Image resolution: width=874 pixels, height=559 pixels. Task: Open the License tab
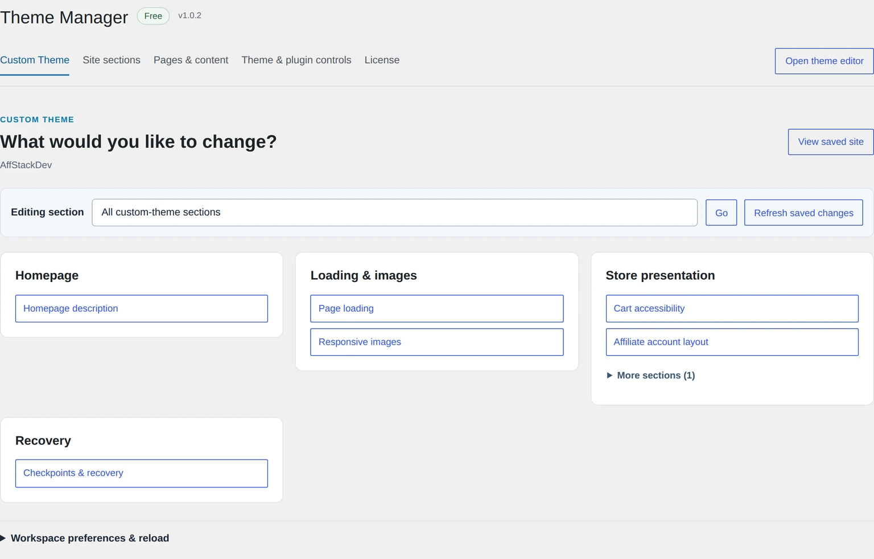(382, 60)
